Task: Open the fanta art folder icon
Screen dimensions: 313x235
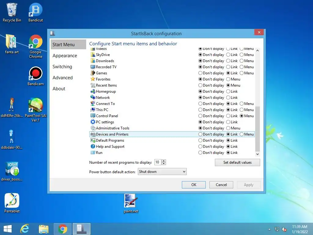Action: 12,44
